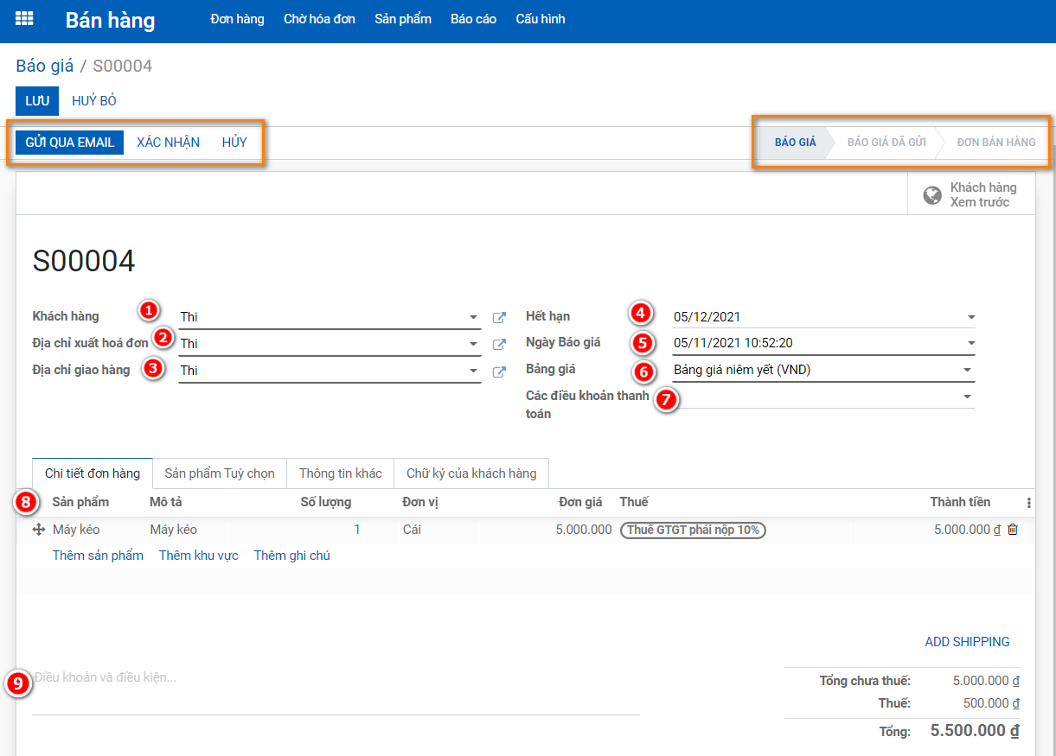Click Đơn vị column header

pyautogui.click(x=420, y=502)
